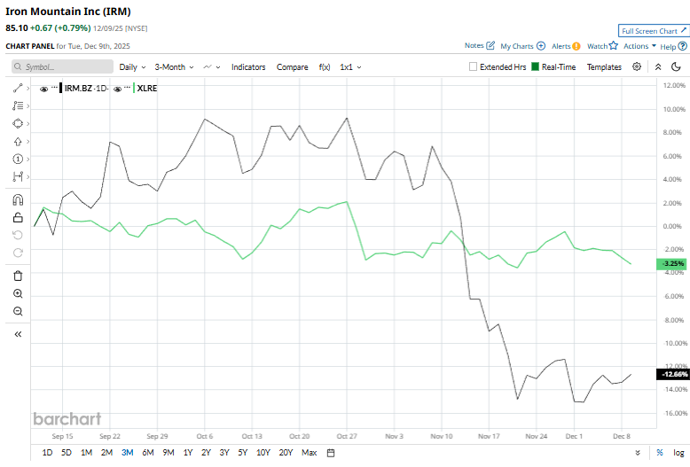Open the 1x1 grid layout dropdown
Screen dimensions: 690x467
click(x=350, y=67)
